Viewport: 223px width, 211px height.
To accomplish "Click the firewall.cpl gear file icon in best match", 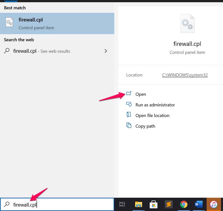I will pyautogui.click(x=9, y=22).
